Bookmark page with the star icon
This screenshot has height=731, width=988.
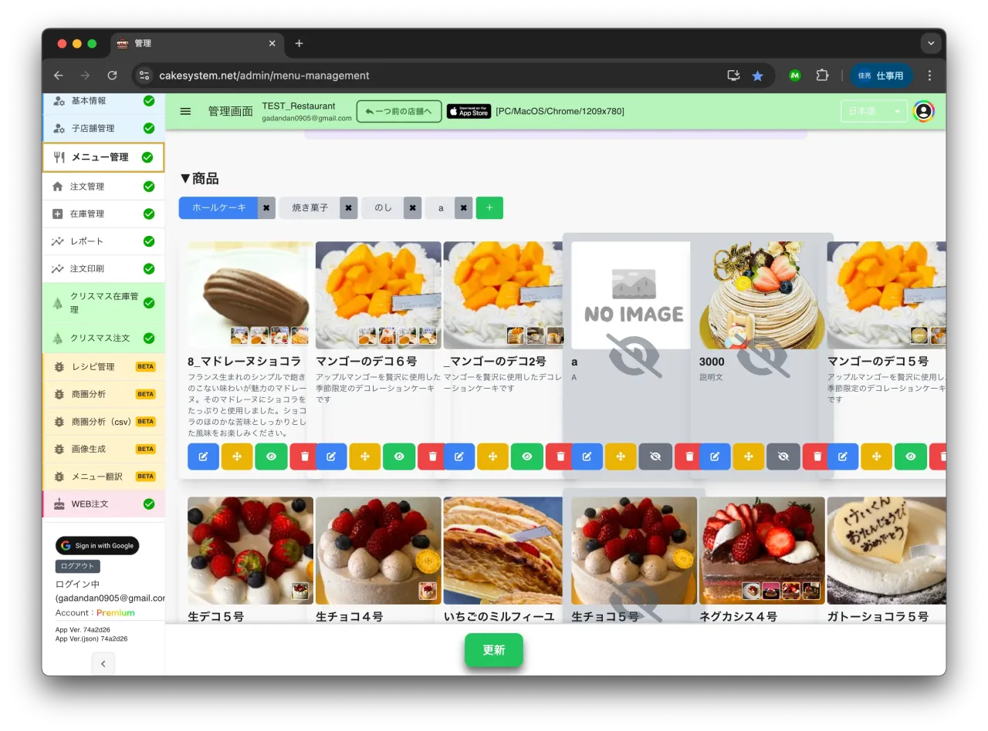757,76
